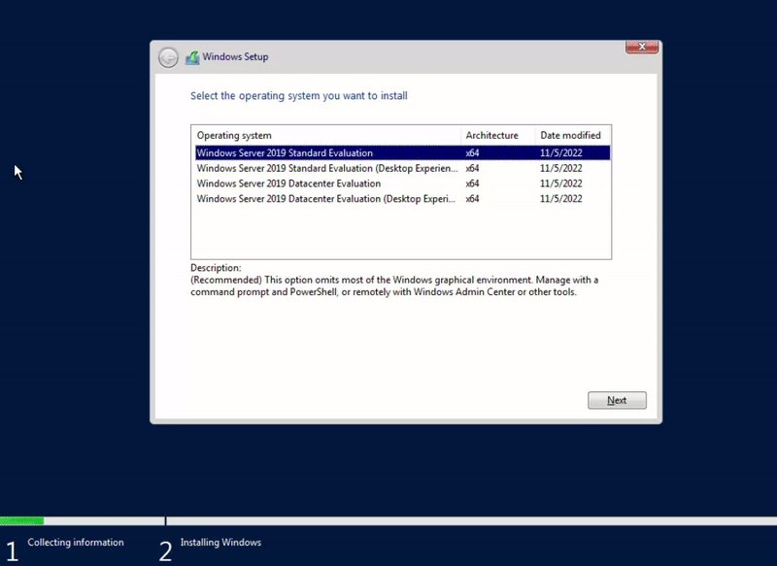
Task: Click the green installation progress bar
Action: [x=21, y=521]
